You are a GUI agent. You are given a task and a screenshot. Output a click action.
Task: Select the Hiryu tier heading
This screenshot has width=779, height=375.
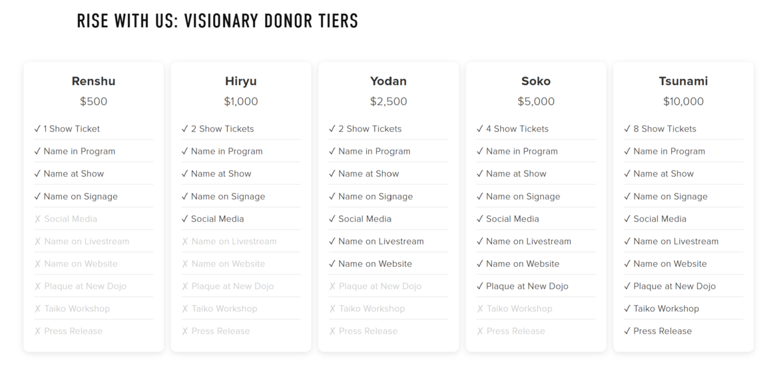click(x=241, y=81)
